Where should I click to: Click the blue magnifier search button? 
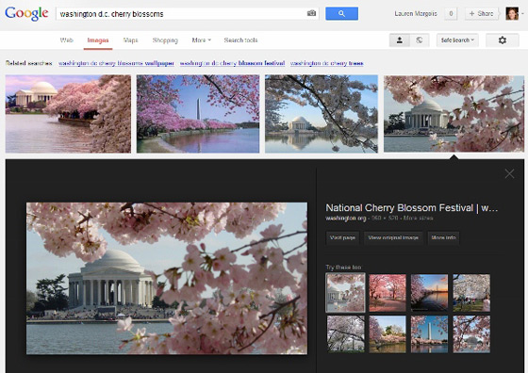click(x=341, y=13)
